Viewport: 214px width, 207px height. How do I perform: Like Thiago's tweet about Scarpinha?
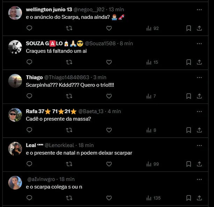tap(109, 96)
